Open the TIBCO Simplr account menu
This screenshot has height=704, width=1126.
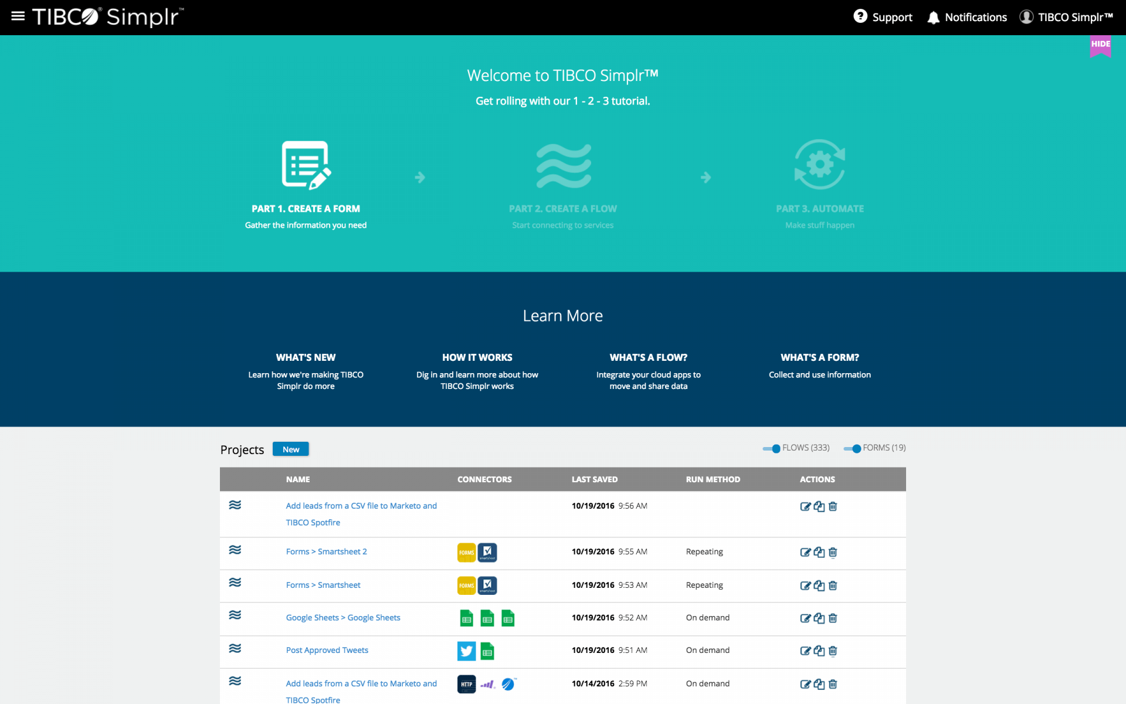pyautogui.click(x=1065, y=17)
